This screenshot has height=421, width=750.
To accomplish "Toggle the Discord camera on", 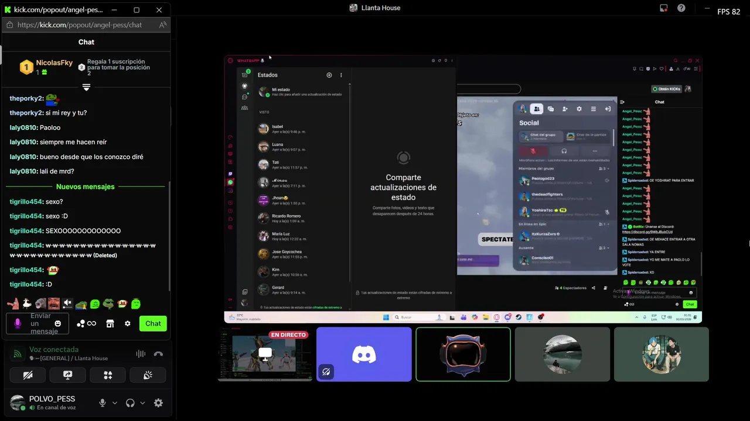I will tap(28, 375).
